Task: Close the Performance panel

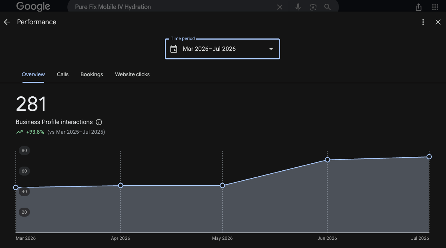Action: pos(438,22)
